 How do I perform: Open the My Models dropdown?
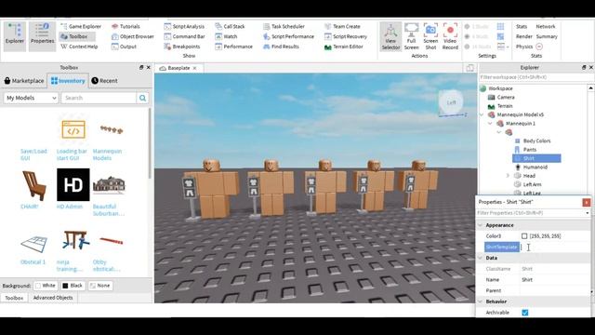(x=31, y=98)
